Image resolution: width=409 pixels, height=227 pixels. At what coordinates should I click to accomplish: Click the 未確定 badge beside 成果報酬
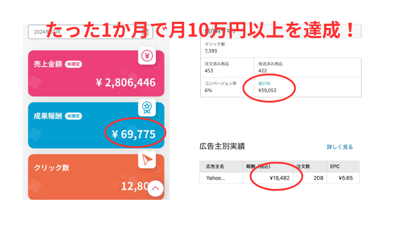point(73,116)
